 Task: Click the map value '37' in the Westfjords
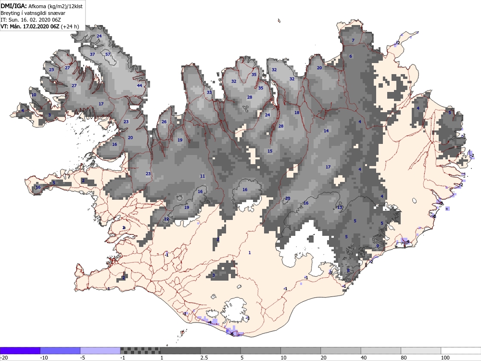92,54
